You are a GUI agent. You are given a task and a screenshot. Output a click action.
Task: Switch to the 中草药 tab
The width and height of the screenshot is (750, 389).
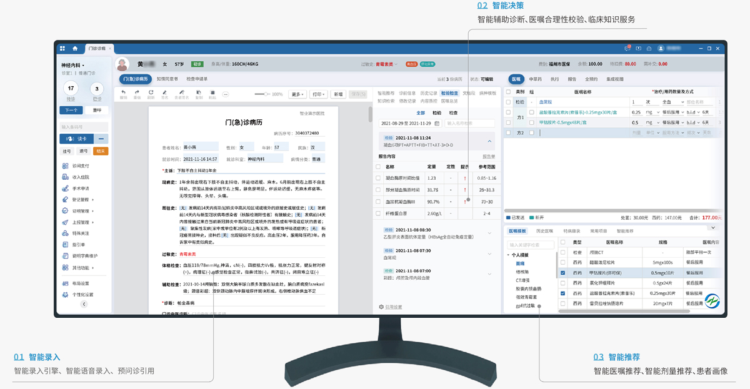pyautogui.click(x=535, y=79)
